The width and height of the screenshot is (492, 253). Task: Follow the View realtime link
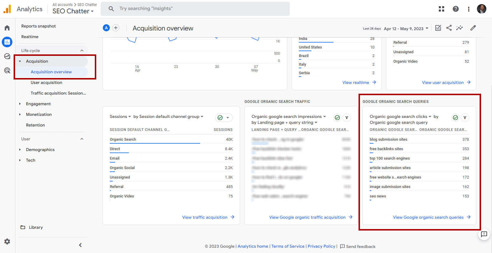click(359, 82)
